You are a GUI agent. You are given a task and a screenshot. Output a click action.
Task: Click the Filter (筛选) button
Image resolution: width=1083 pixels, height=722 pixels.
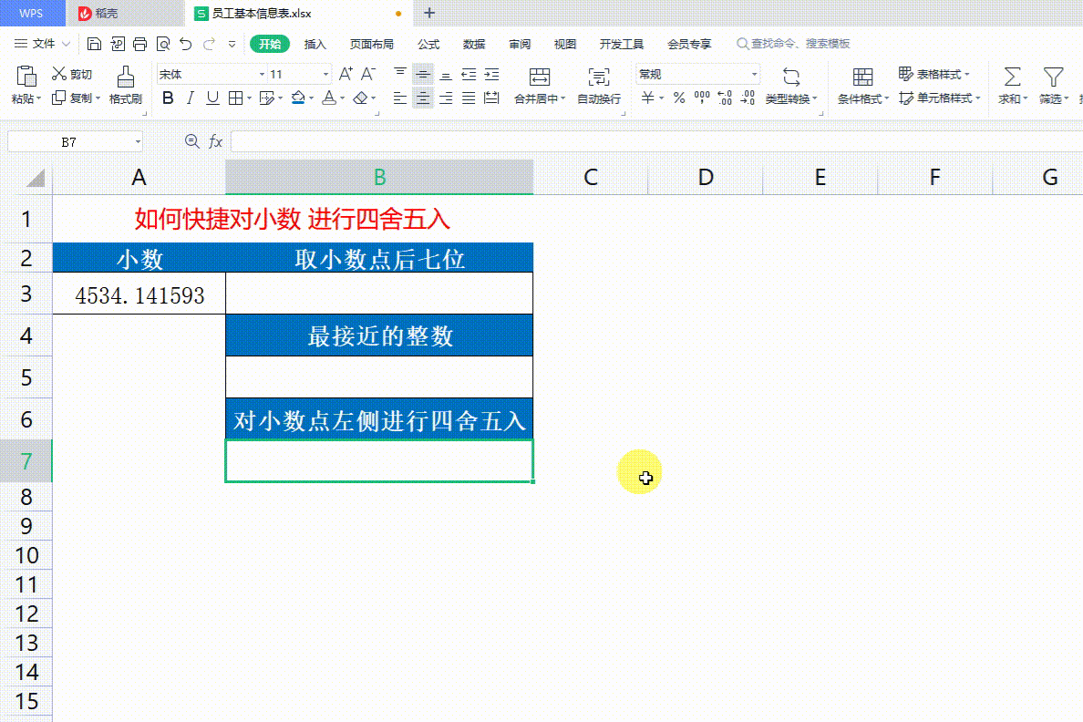pyautogui.click(x=1054, y=86)
